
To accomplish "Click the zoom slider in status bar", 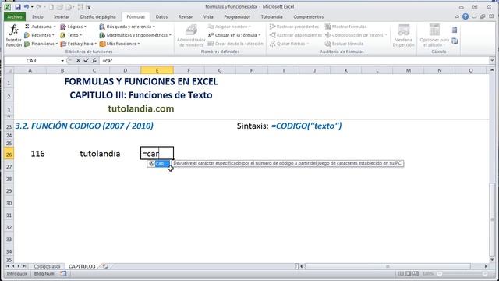I will pyautogui.click(x=462, y=274).
